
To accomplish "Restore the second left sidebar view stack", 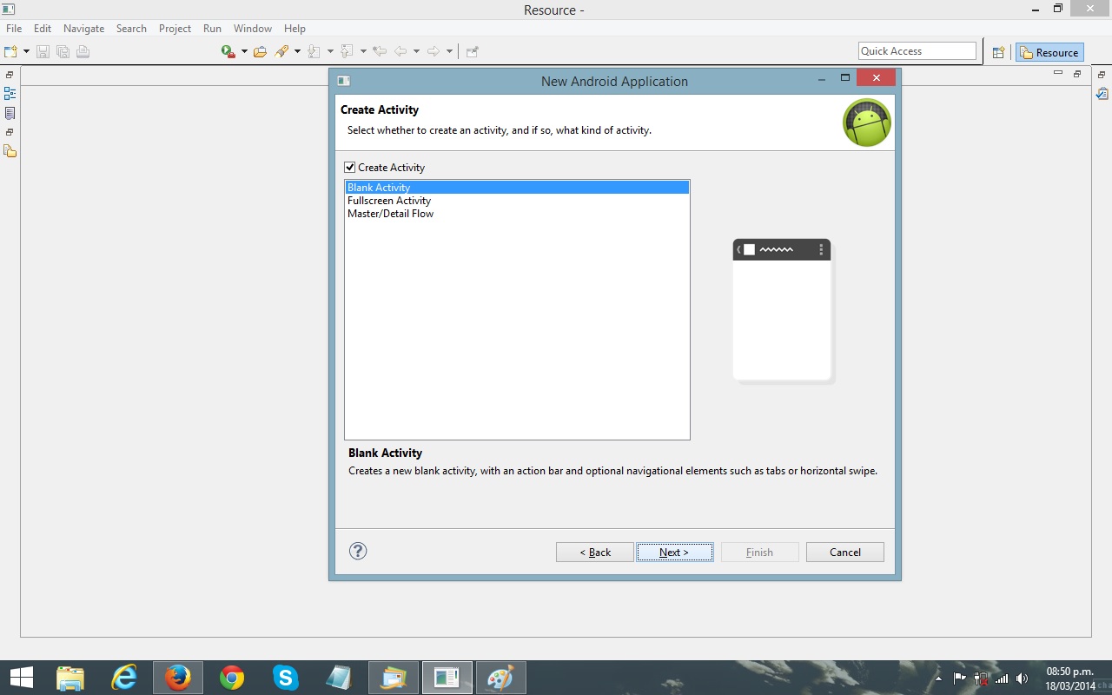I will 10,133.
